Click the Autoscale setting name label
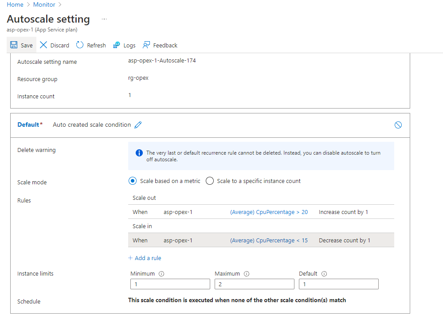The image size is (443, 319). [47, 62]
